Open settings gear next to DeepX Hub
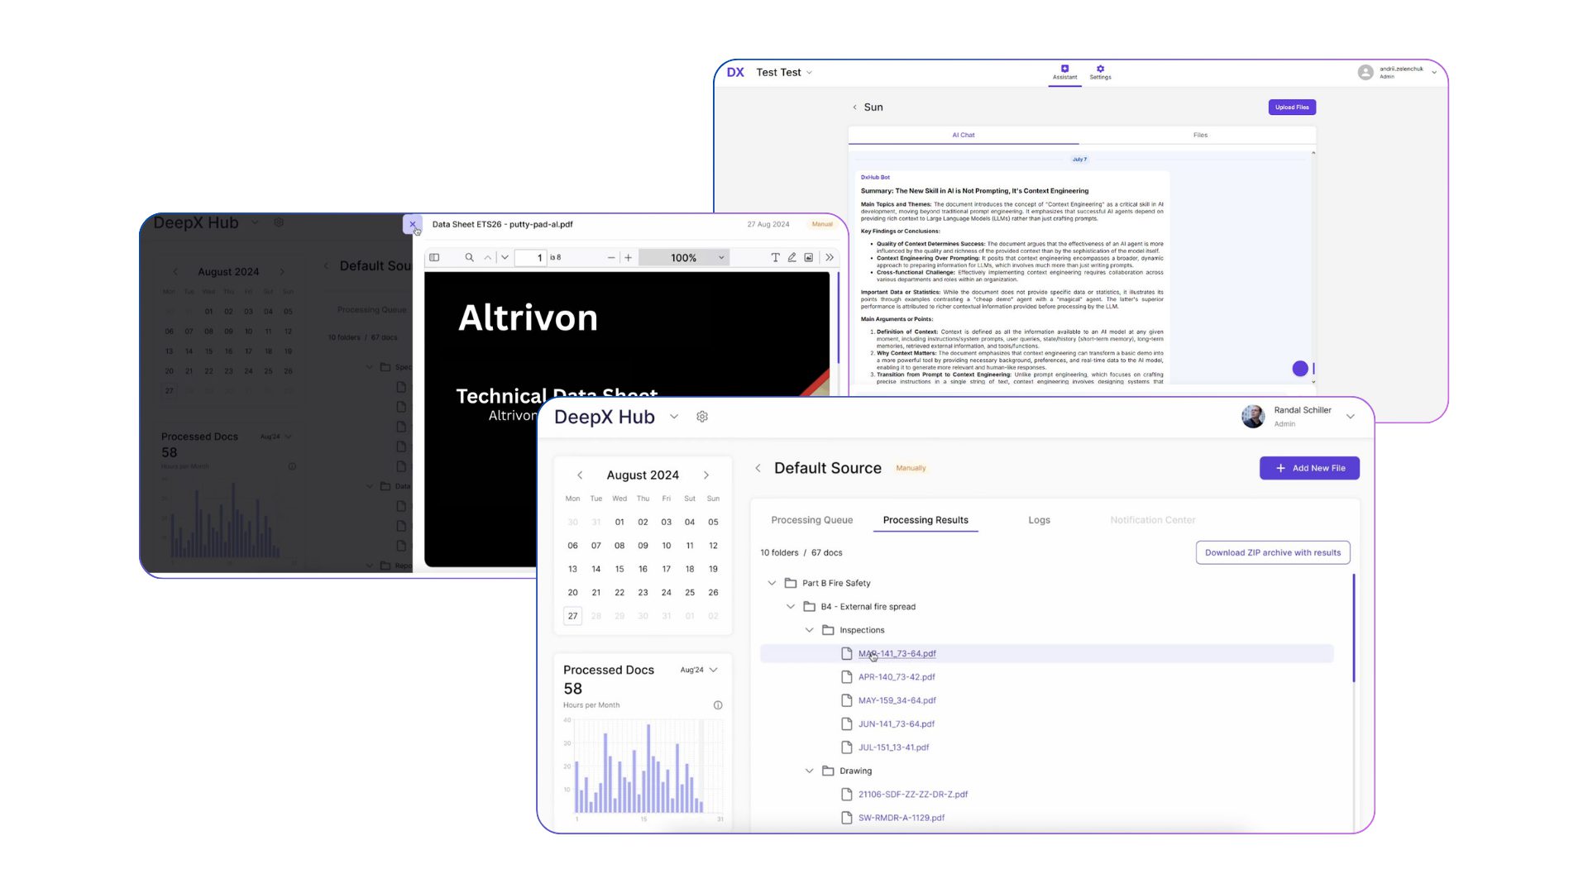1588x893 pixels. coord(702,417)
